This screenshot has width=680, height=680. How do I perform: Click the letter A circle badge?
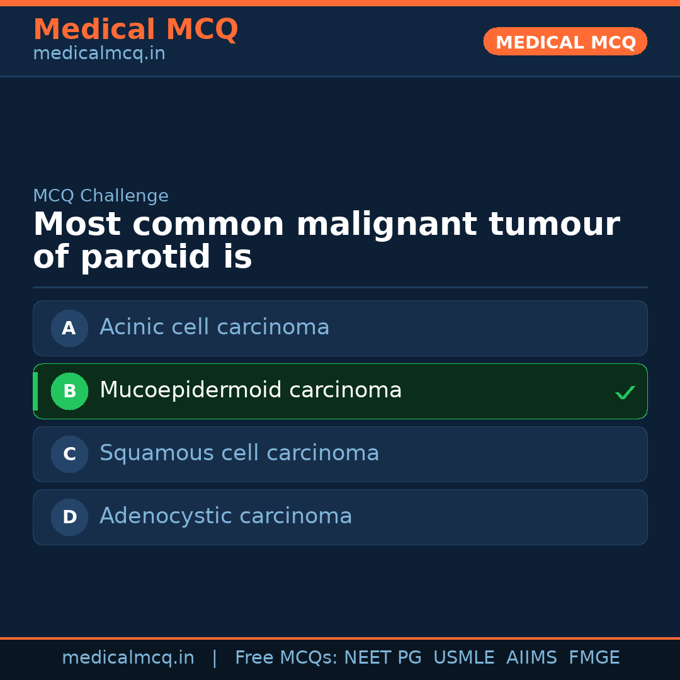(69, 328)
